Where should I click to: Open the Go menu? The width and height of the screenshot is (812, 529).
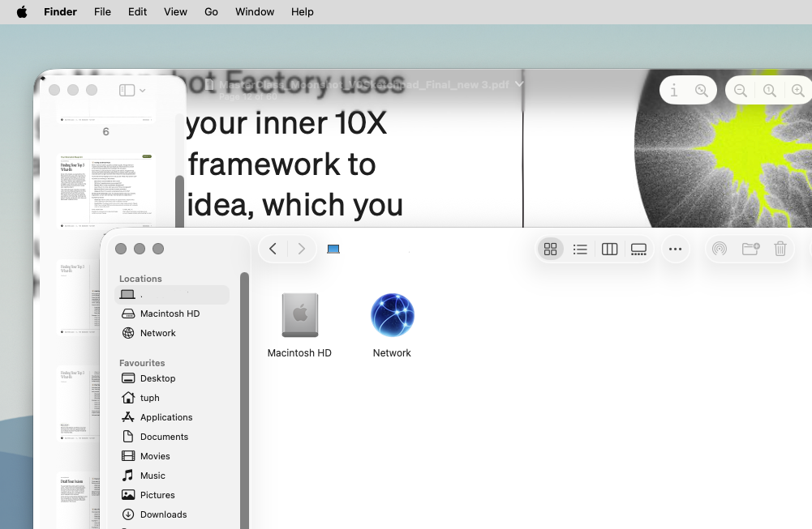(x=211, y=11)
